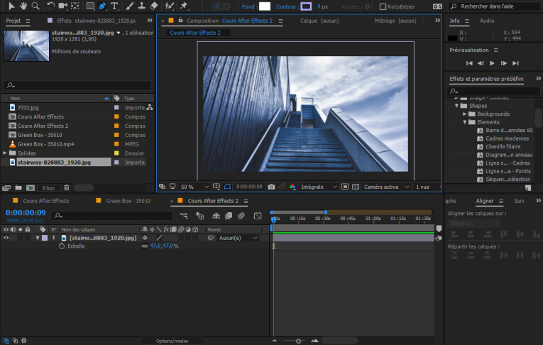The image size is (543, 345).
Task: Click the delete trash icon in Project panel
Action: [x=67, y=187]
